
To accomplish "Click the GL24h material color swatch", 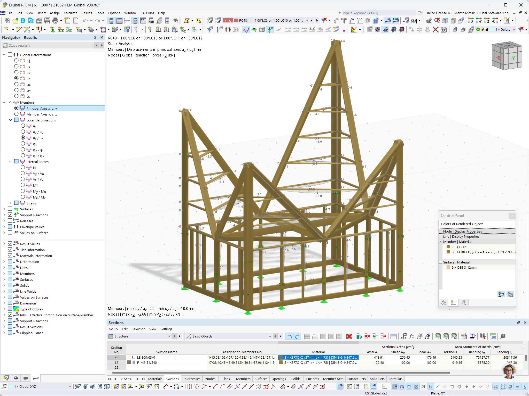I will click(448, 247).
